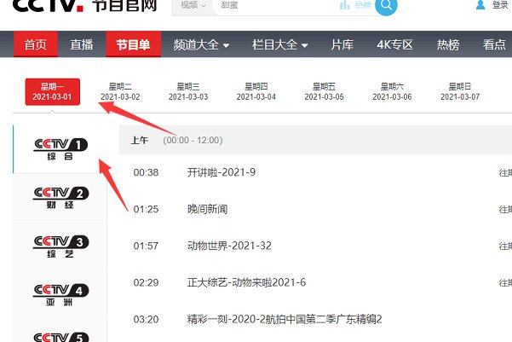Image resolution: width=512 pixels, height=342 pixels.
Task: Open the 热榜 chart icon in search bar
Action: [x=344, y=5]
